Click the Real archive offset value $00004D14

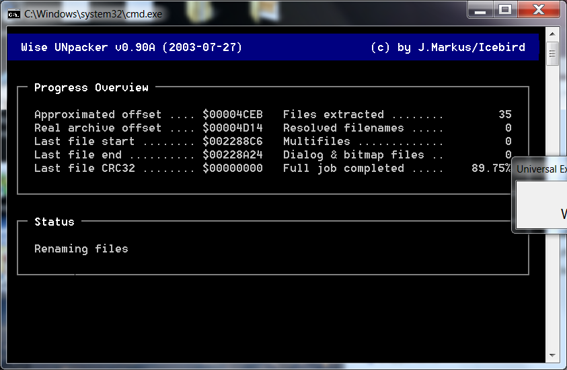pos(232,128)
